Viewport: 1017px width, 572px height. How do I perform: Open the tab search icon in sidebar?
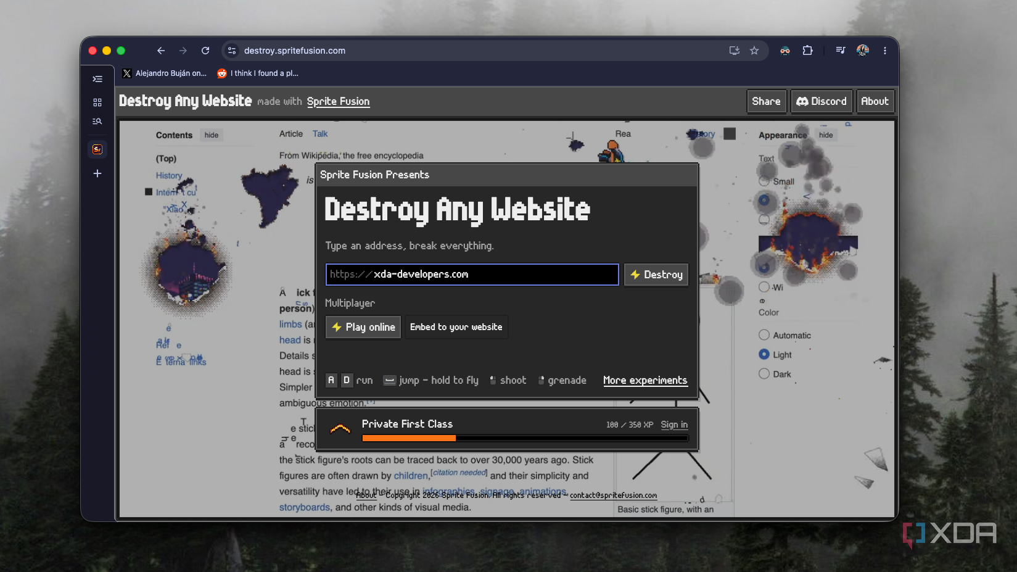pos(97,122)
